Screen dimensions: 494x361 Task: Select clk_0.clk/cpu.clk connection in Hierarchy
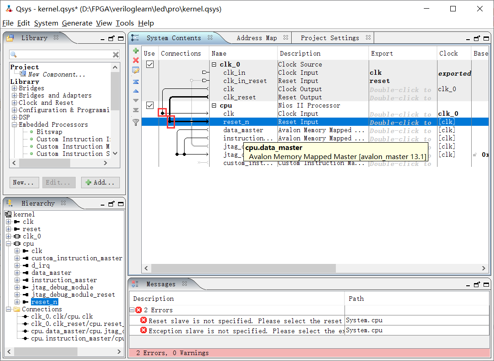[62, 317]
